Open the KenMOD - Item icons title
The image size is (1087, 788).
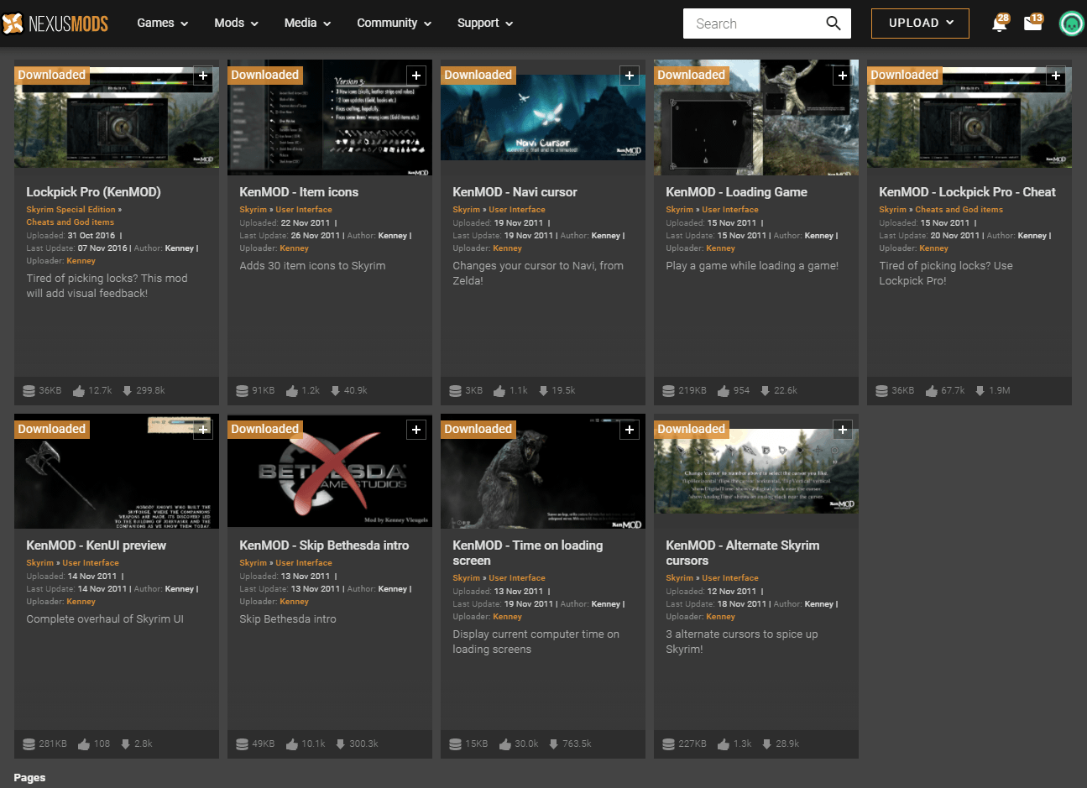[x=299, y=192]
